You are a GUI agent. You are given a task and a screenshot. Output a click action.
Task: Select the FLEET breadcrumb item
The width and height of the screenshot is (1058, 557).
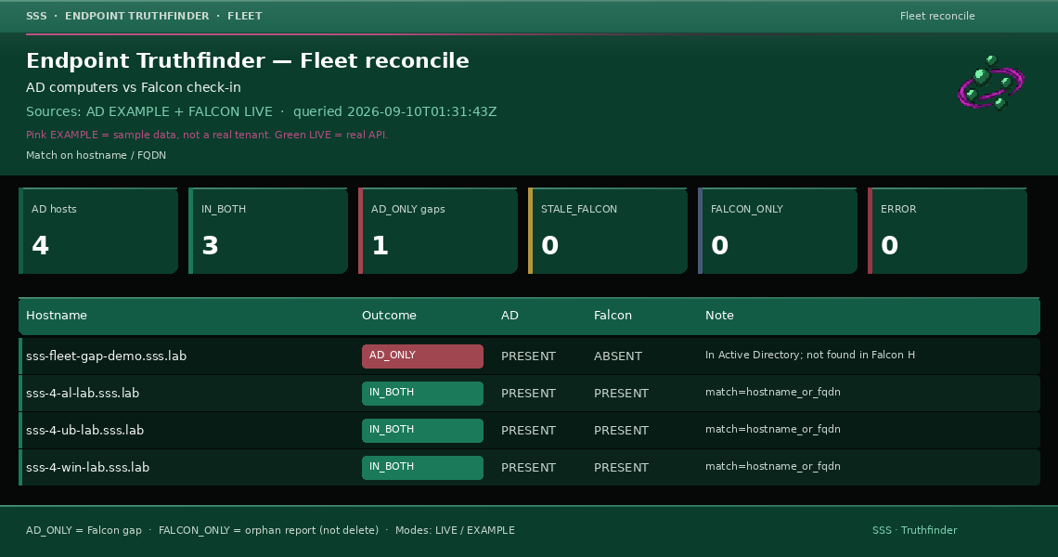245,16
